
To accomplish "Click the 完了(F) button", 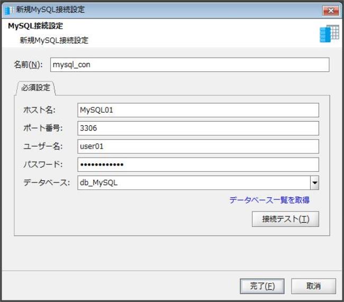I will coord(262,286).
